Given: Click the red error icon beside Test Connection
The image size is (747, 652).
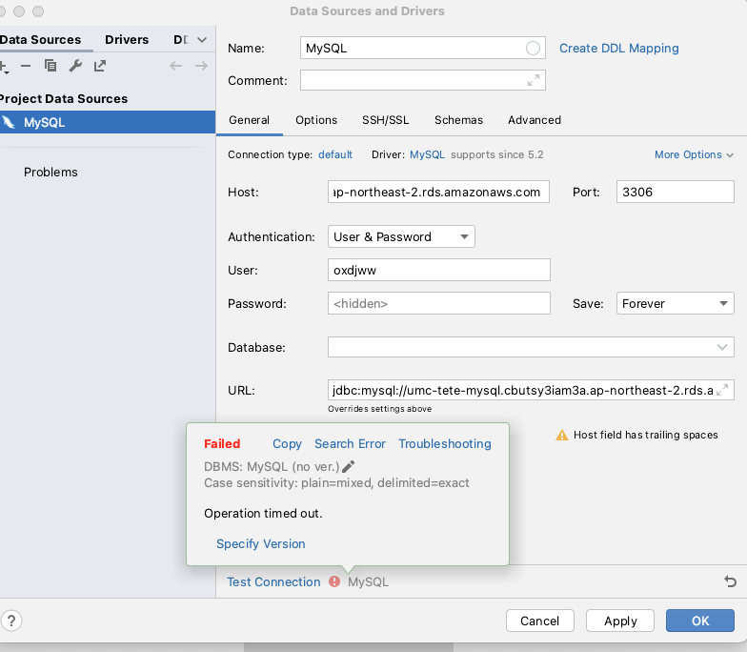Looking at the screenshot, I should click(334, 581).
